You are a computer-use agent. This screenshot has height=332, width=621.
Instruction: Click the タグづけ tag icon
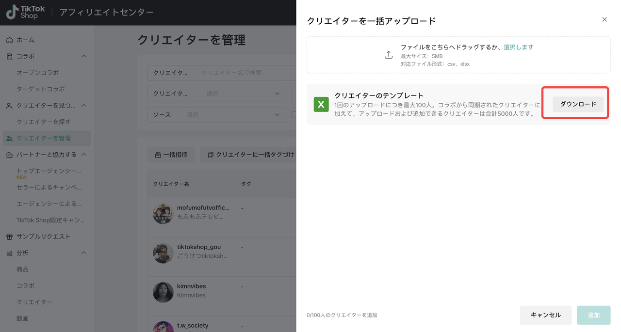pos(210,155)
